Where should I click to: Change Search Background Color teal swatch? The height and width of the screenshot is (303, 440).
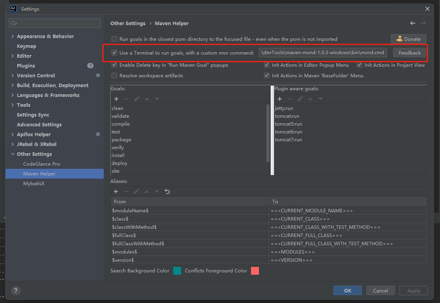tap(177, 271)
